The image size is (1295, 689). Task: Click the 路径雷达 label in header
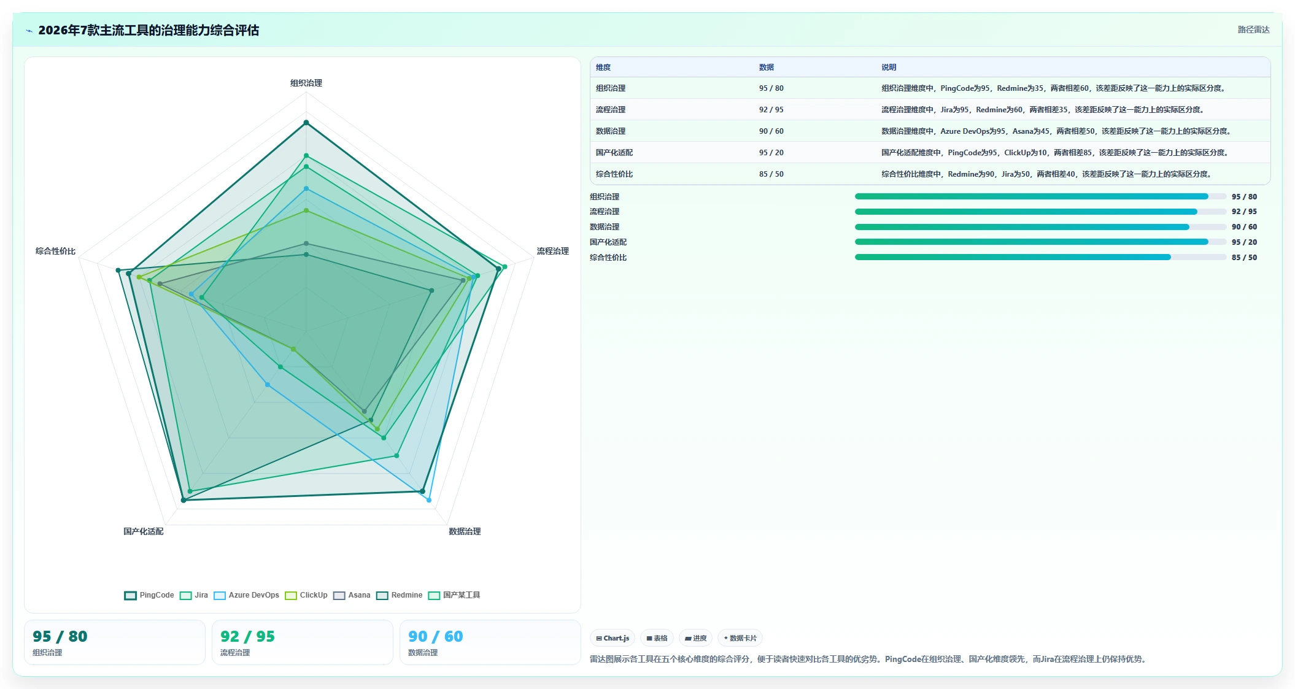tap(1253, 29)
